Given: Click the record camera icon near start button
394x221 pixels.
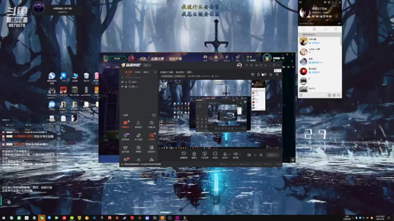Looking at the screenshot, I should pyautogui.click(x=249, y=155).
